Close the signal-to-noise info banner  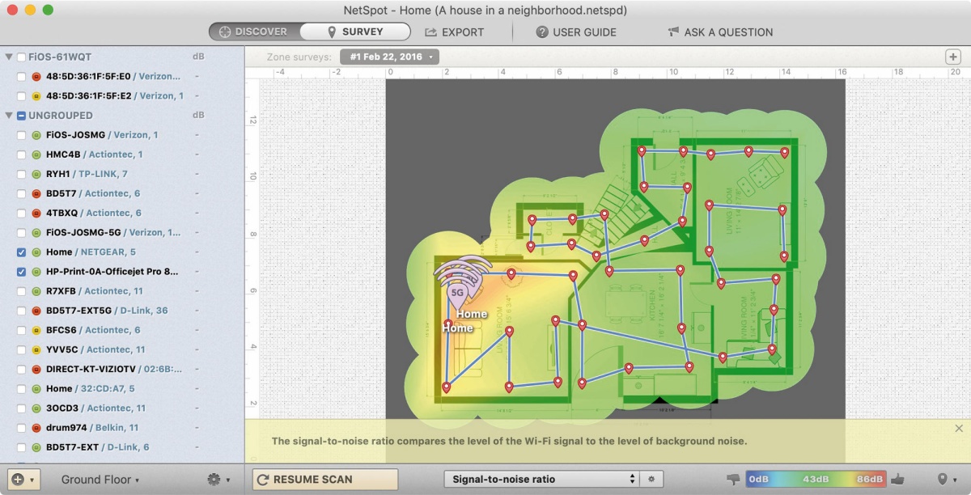click(x=959, y=429)
